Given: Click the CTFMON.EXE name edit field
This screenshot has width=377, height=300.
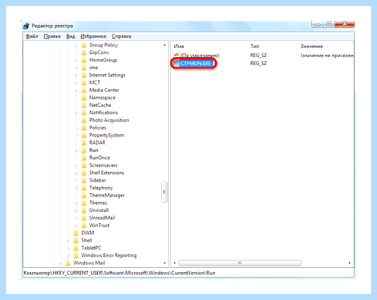Looking at the screenshot, I should tap(196, 63).
